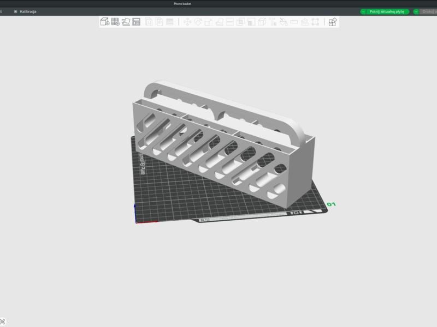Screen dimensions: 437x327
Task: Click the Phone basket title text
Action: pos(182,4)
